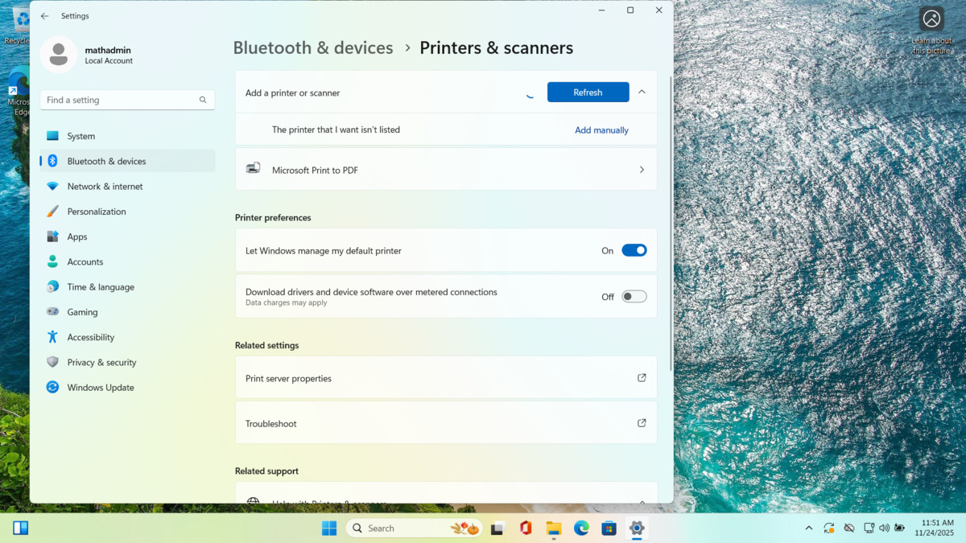Open File Explorer from the taskbar
The height and width of the screenshot is (543, 966).
(x=554, y=529)
